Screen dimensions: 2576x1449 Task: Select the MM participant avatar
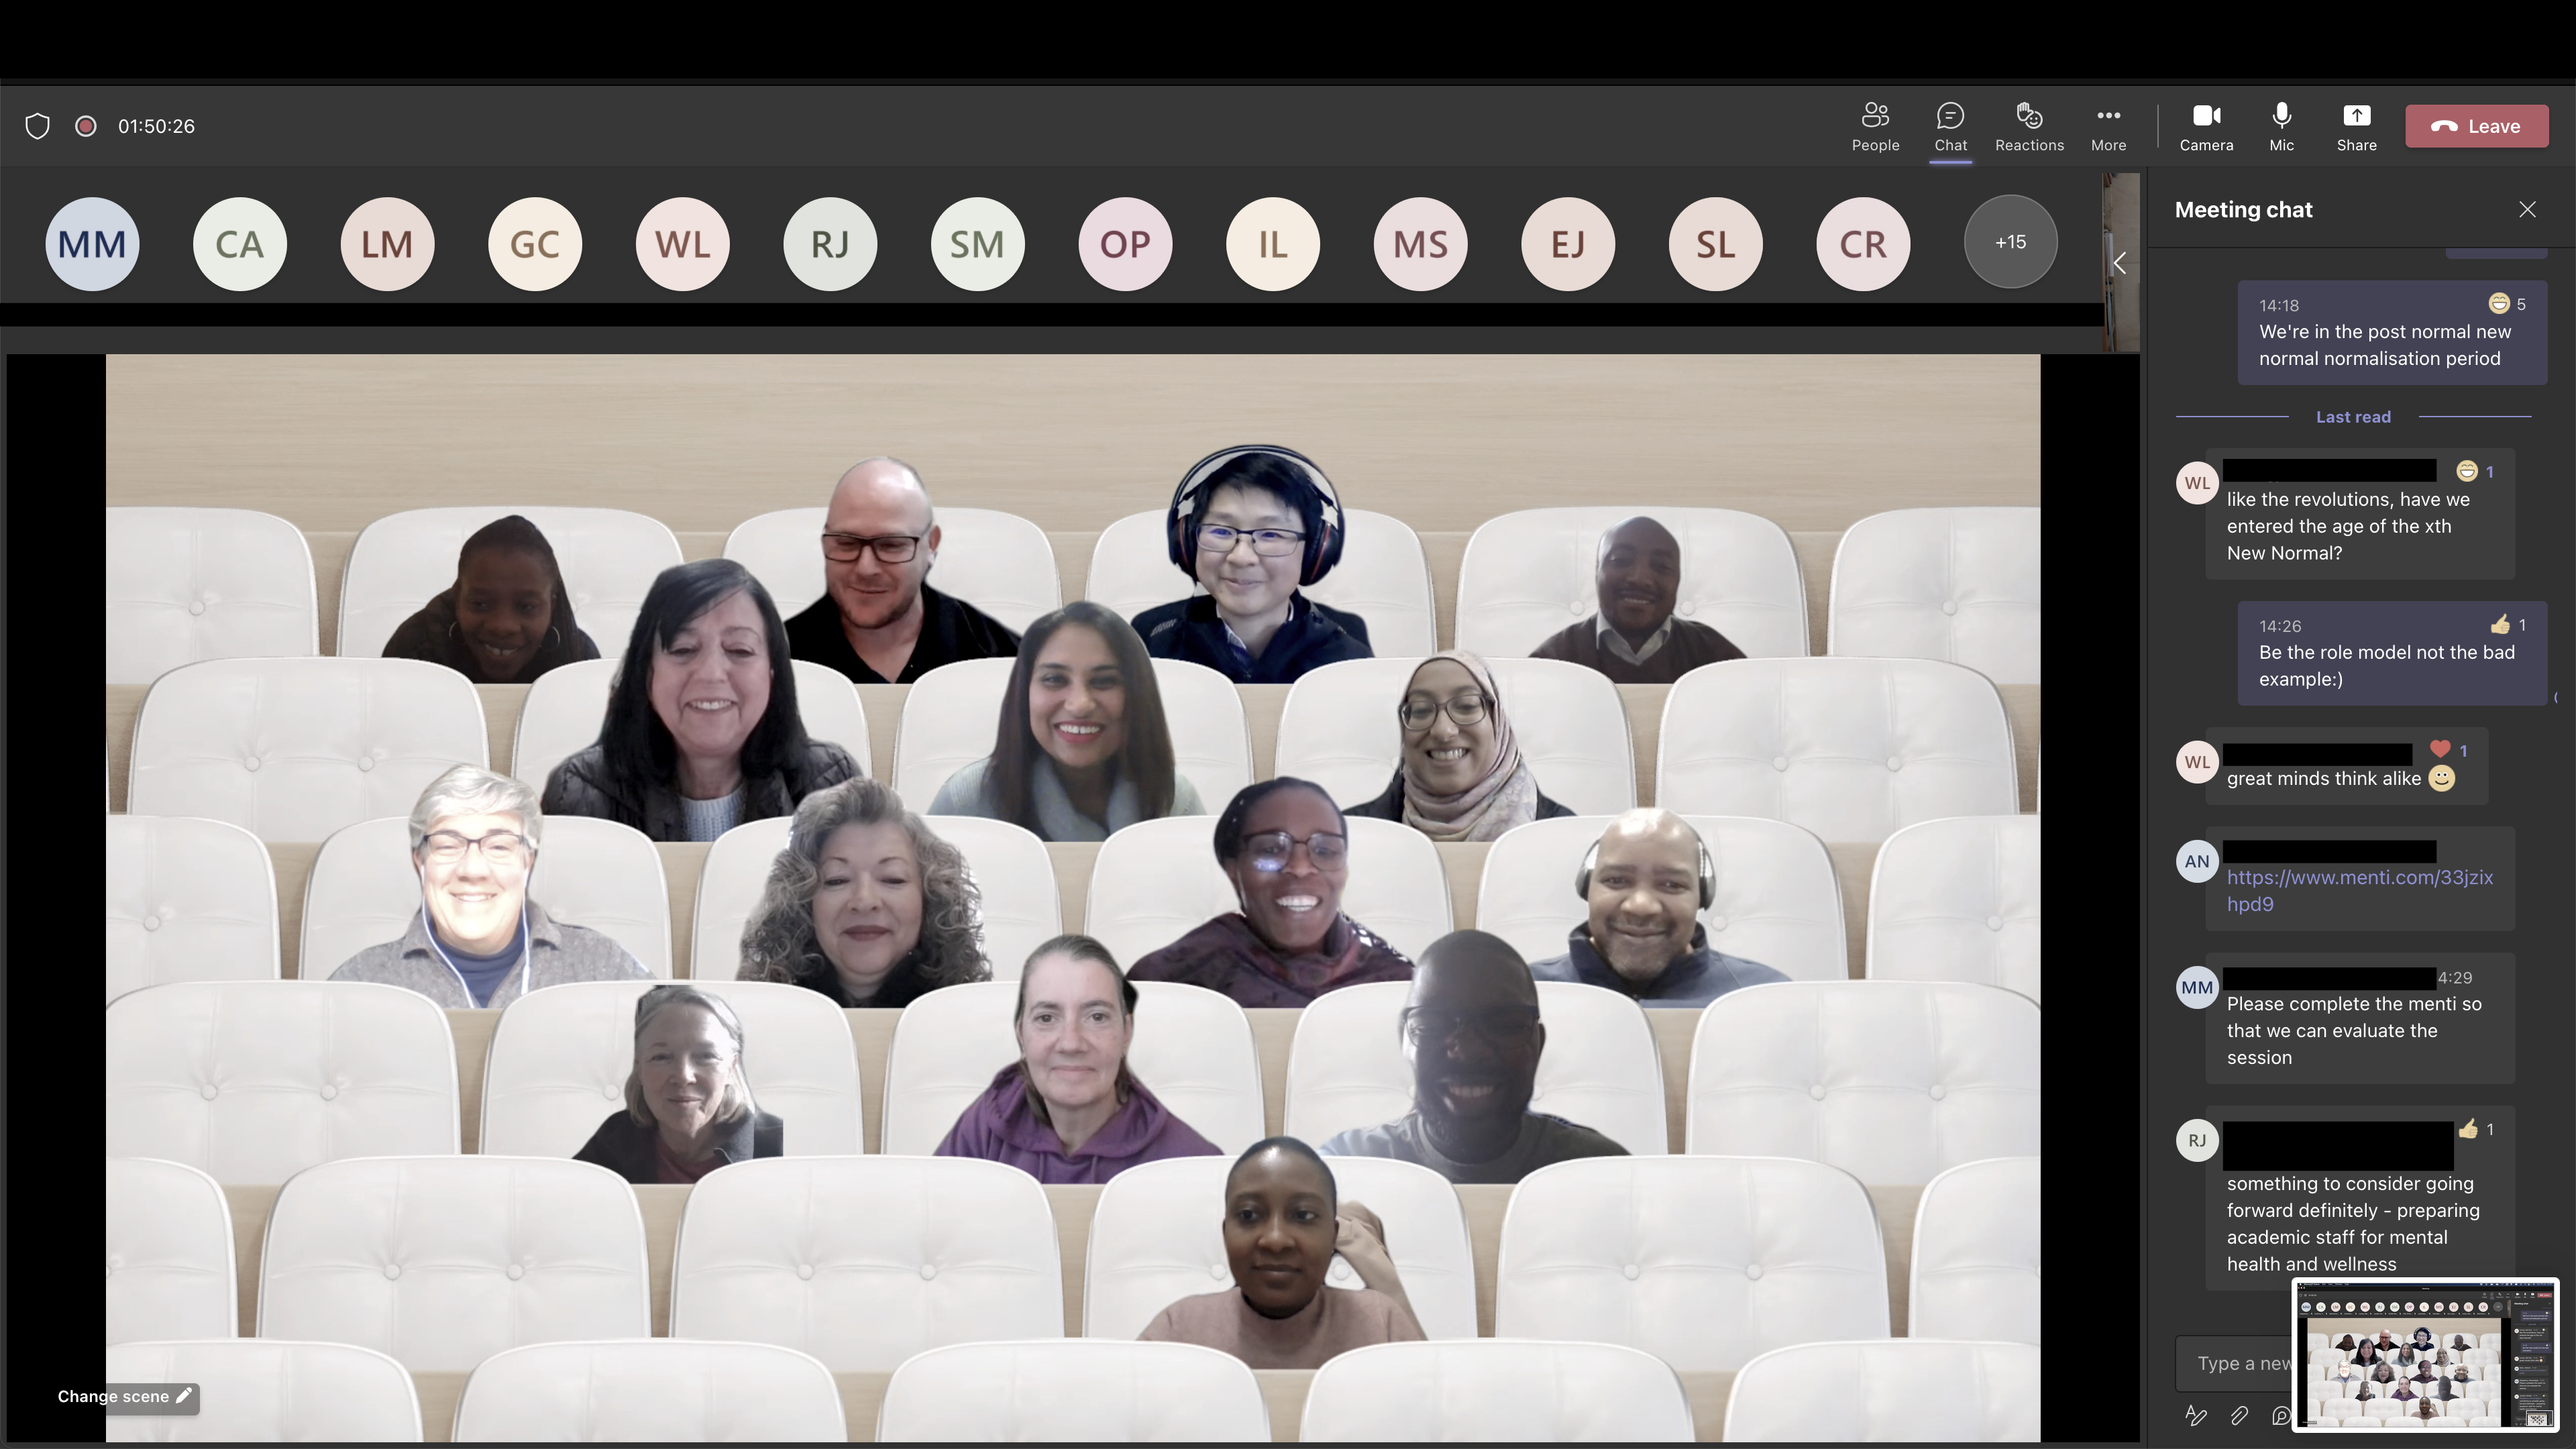(x=92, y=244)
